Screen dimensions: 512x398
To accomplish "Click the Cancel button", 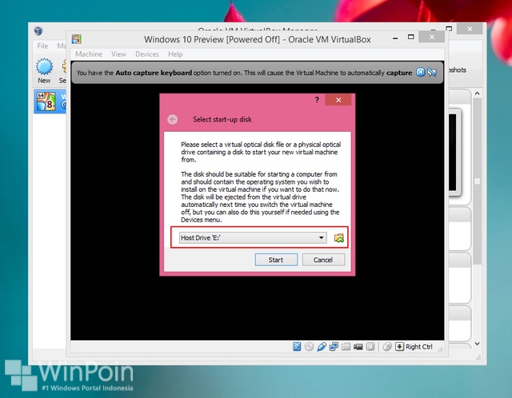I will (x=323, y=260).
